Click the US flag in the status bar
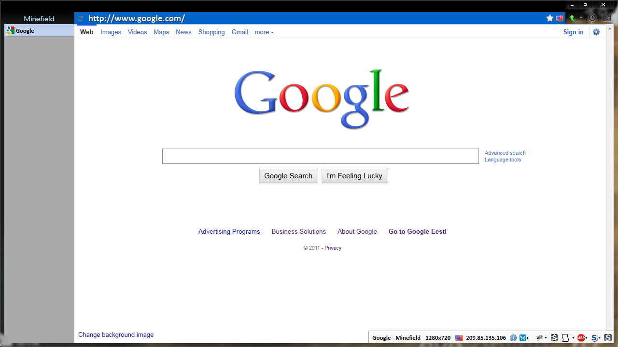This screenshot has height=347, width=618. coord(459,338)
